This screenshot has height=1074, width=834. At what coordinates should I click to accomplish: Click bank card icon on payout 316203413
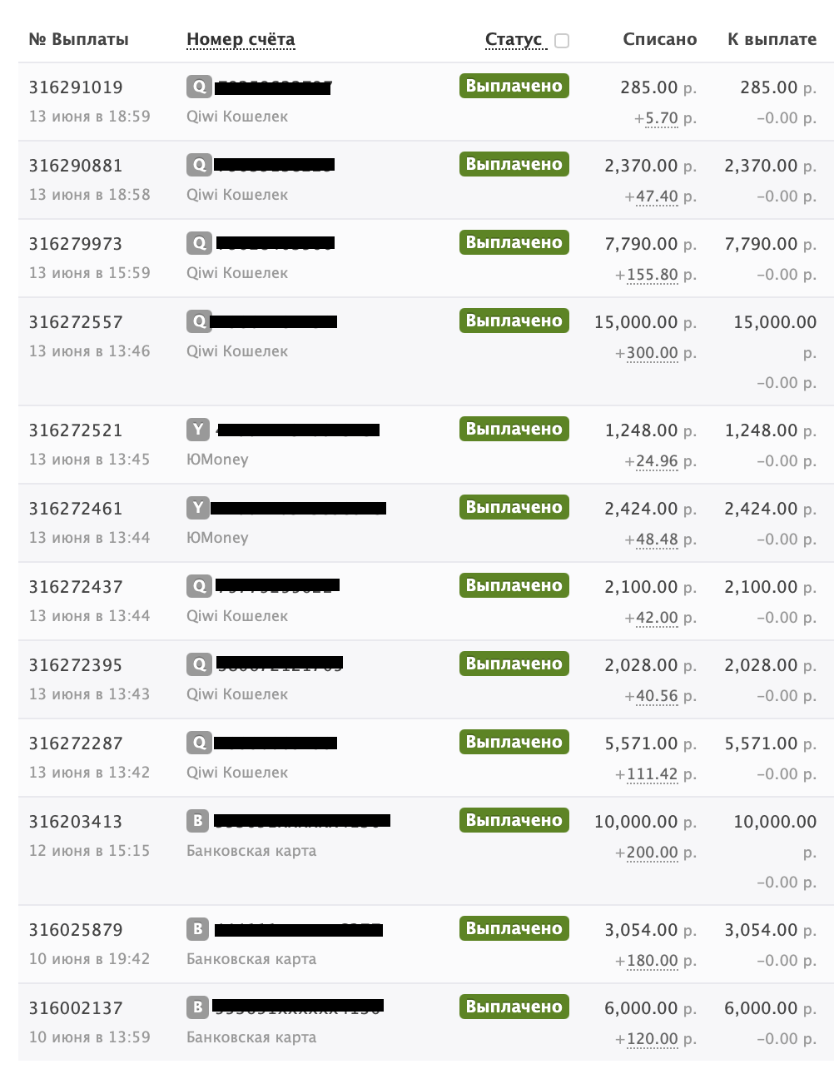click(197, 821)
